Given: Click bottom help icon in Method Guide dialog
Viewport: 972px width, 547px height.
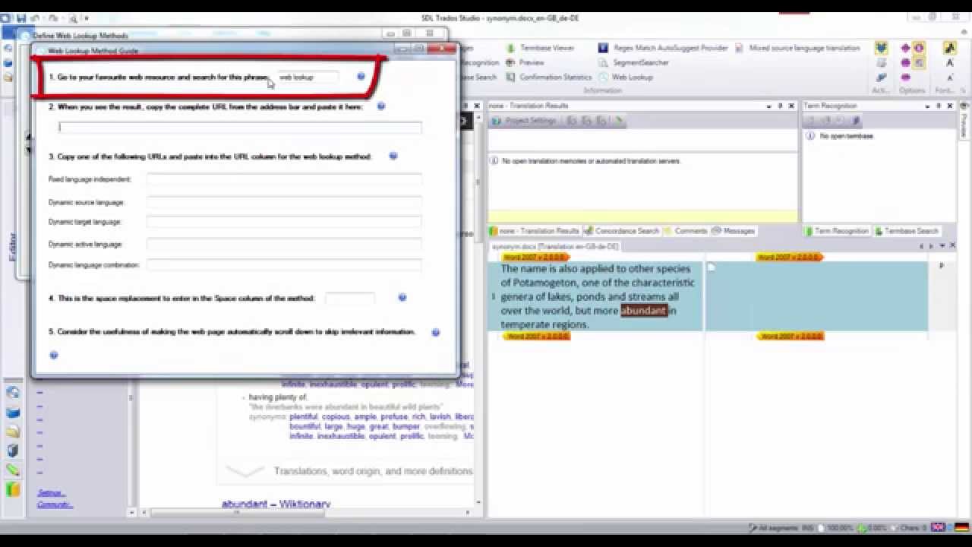Looking at the screenshot, I should [54, 355].
